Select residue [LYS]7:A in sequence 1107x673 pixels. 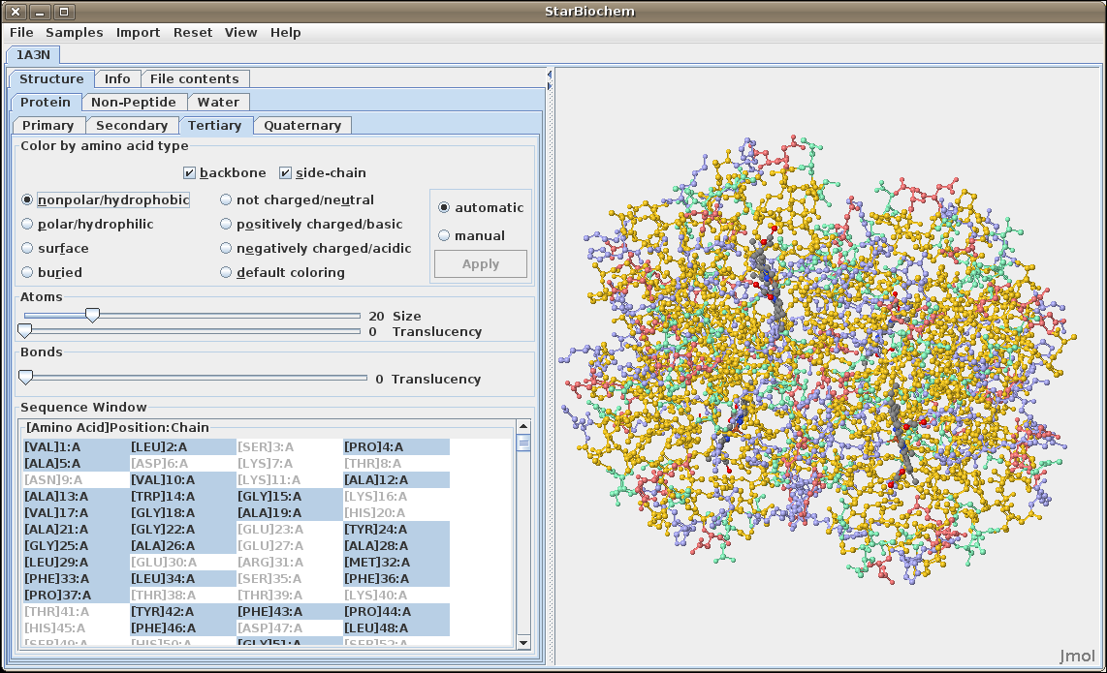tap(290, 464)
